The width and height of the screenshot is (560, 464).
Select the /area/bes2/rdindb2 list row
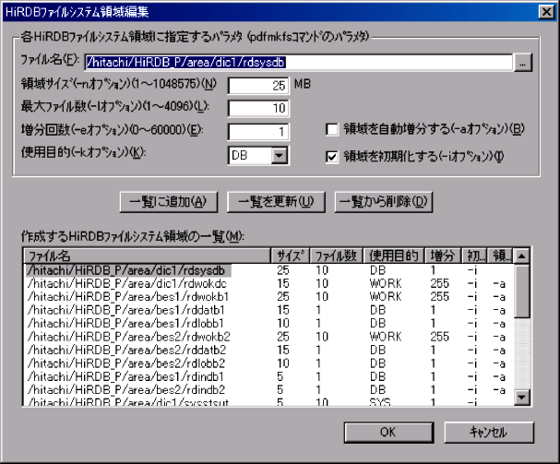pos(269,390)
